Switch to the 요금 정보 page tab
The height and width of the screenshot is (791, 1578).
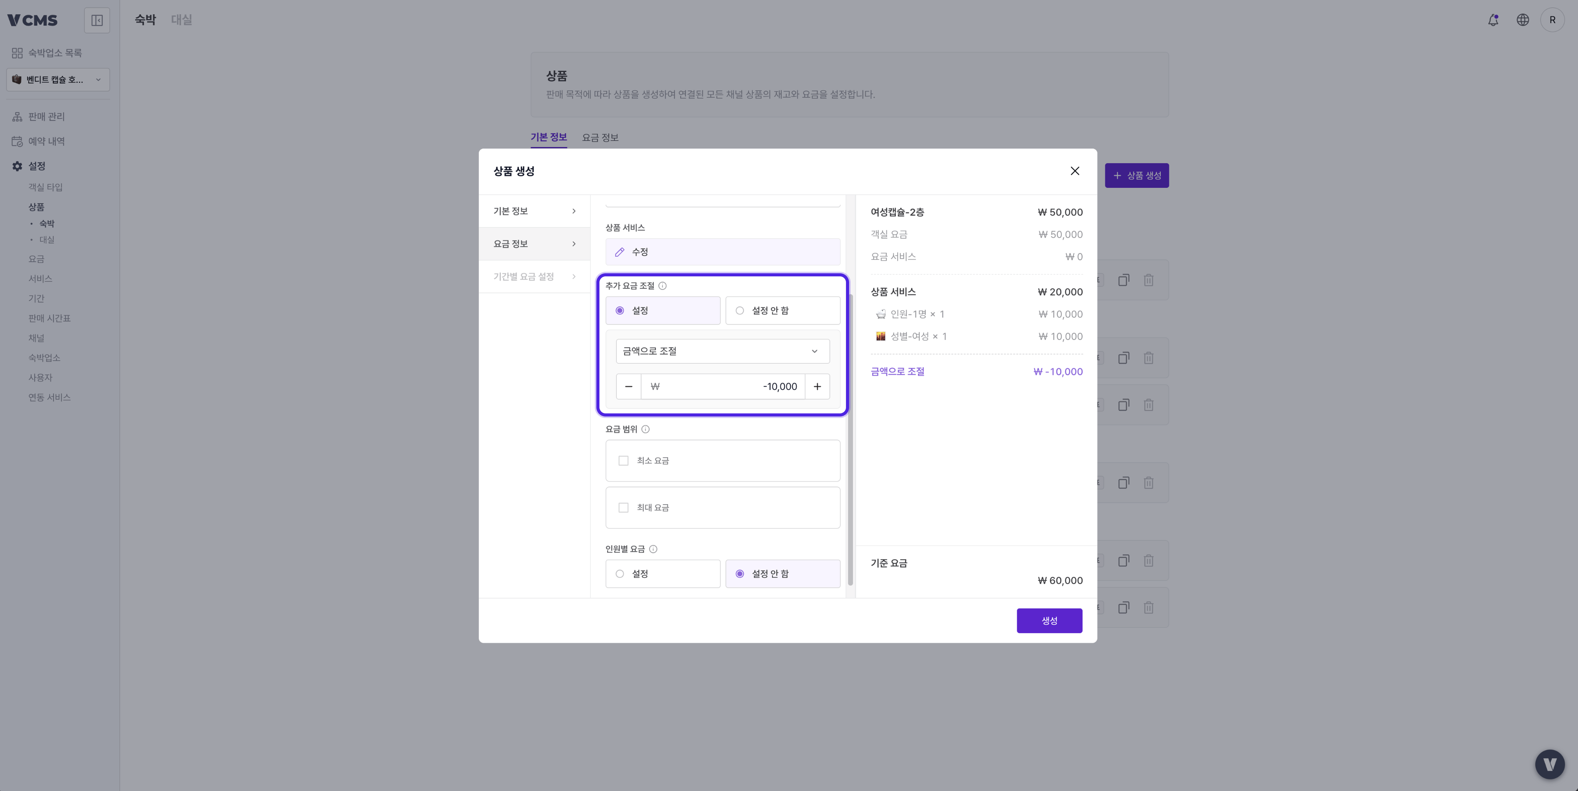point(600,137)
